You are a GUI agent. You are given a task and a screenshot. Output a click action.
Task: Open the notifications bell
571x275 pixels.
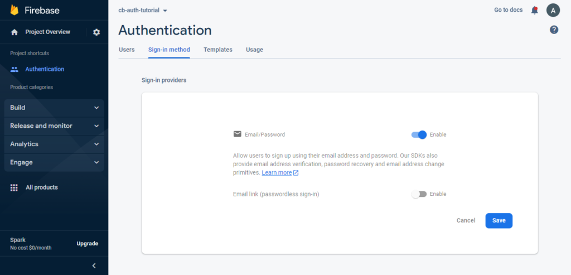click(535, 10)
